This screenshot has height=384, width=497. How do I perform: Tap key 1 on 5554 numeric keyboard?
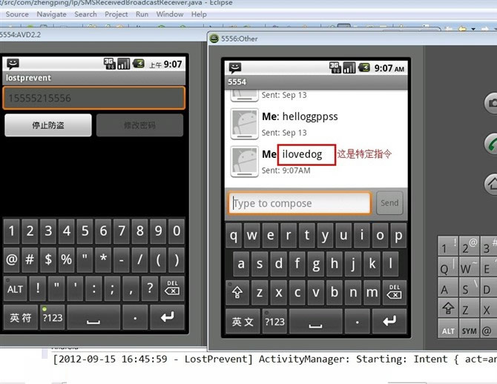pyautogui.click(x=12, y=231)
